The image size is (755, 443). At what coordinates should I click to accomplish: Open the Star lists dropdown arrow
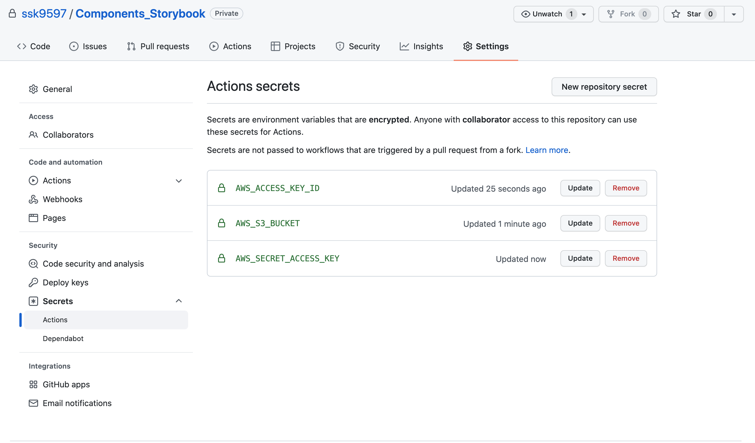point(734,14)
